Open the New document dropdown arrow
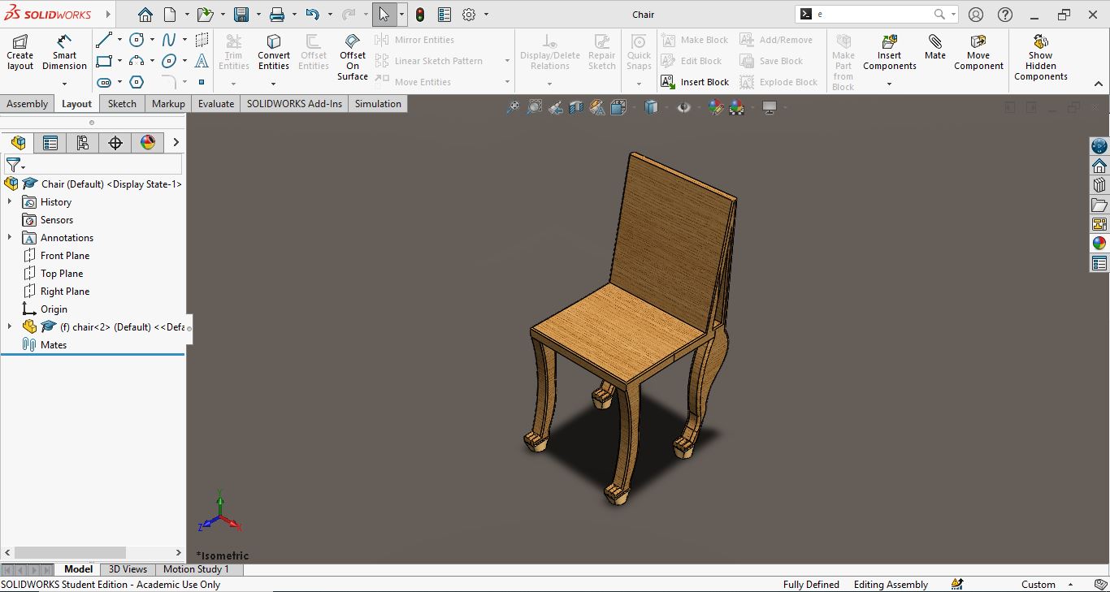 [x=187, y=15]
